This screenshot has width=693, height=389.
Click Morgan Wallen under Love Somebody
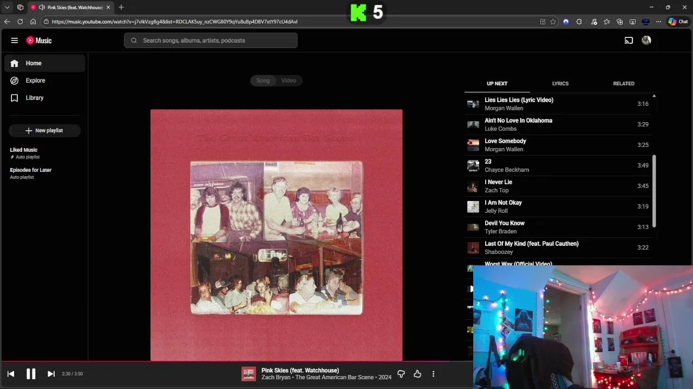click(504, 149)
